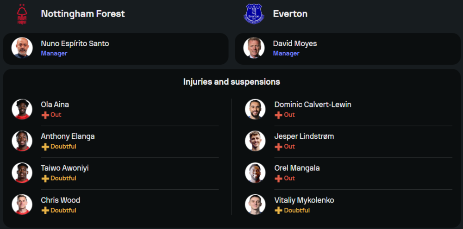The image size is (463, 229).
Task: Click the yellow doubtful cross under Vitaliy Mykolenko
Action: tap(279, 210)
